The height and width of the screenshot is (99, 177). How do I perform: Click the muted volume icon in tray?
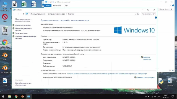tap(155, 97)
